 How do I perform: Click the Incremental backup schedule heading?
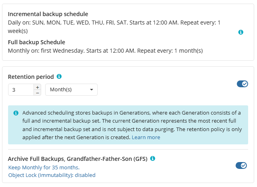[x=48, y=14]
